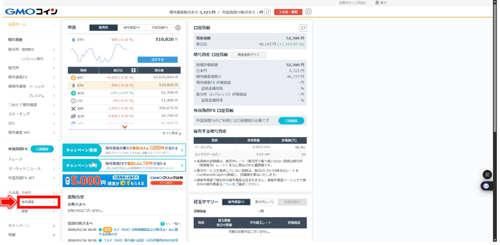Image resolution: width=500 pixels, height=245 pixels.
Task: Open the user profile icon
Action: point(308,12)
